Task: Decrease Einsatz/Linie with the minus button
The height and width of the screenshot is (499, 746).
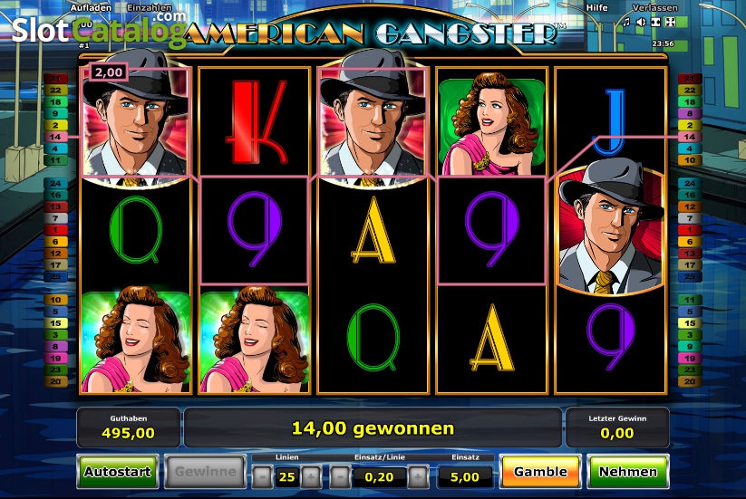Action: coord(340,476)
